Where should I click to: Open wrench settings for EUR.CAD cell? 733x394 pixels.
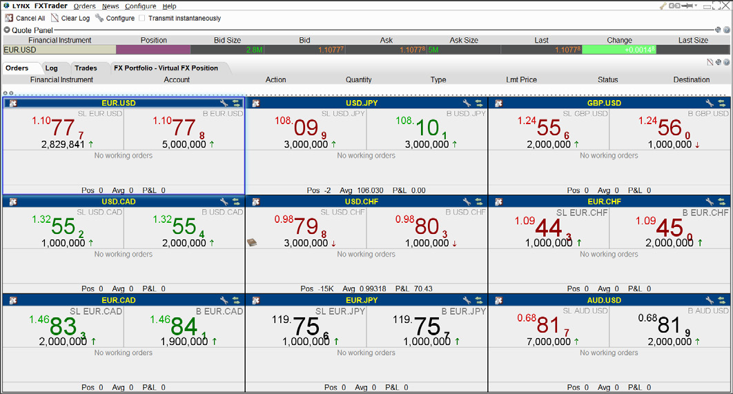pyautogui.click(x=224, y=301)
